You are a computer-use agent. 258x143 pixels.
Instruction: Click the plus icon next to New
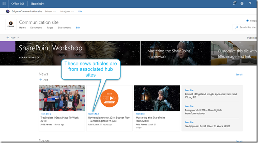click(x=8, y=38)
